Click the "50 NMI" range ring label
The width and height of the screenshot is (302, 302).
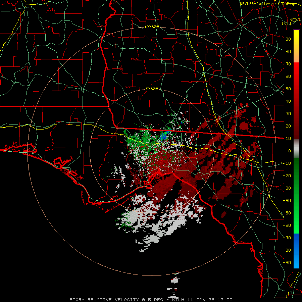(152, 89)
